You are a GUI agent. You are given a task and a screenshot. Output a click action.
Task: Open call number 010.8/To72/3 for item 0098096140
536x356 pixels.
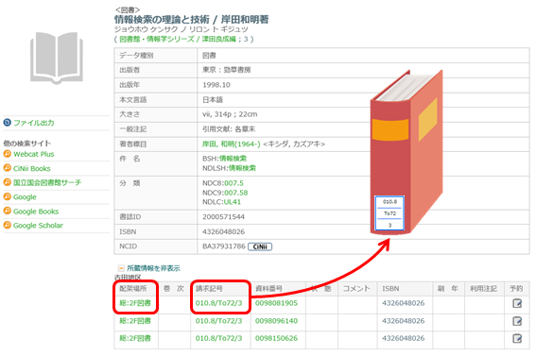click(x=218, y=321)
